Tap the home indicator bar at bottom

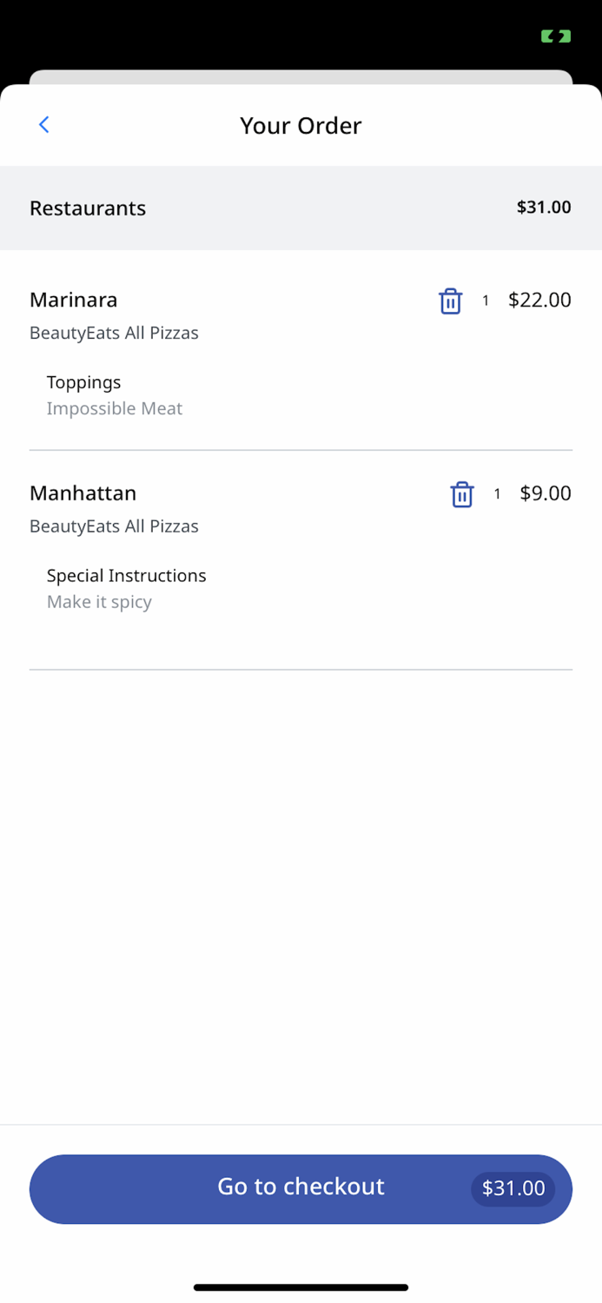(x=301, y=1286)
